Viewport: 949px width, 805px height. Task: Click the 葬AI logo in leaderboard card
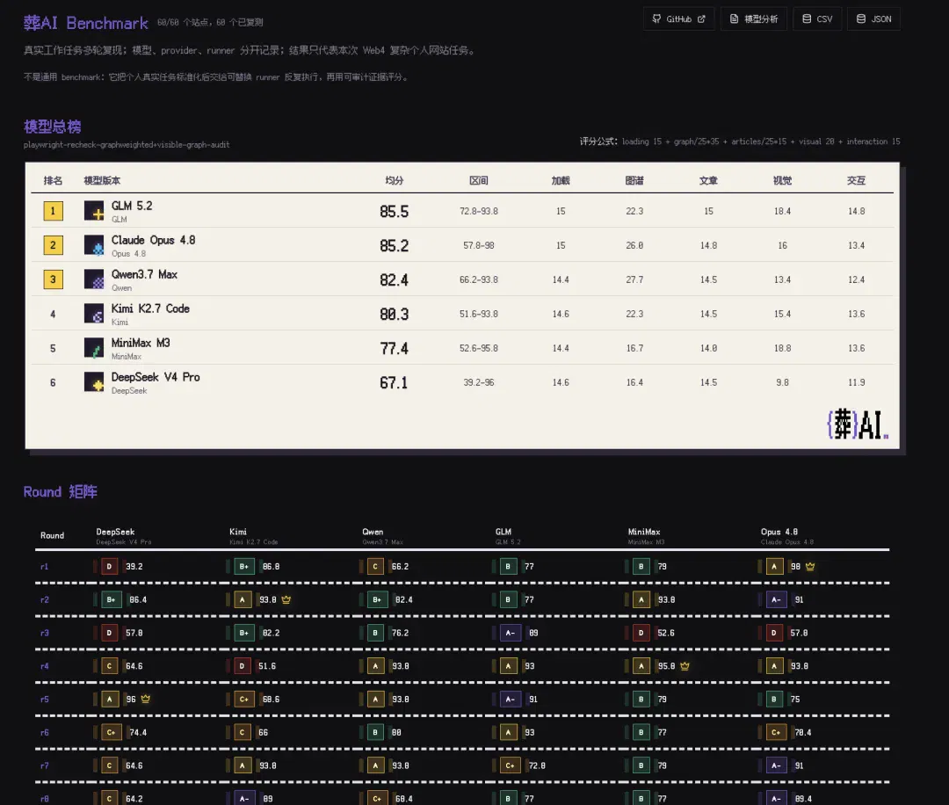click(857, 424)
